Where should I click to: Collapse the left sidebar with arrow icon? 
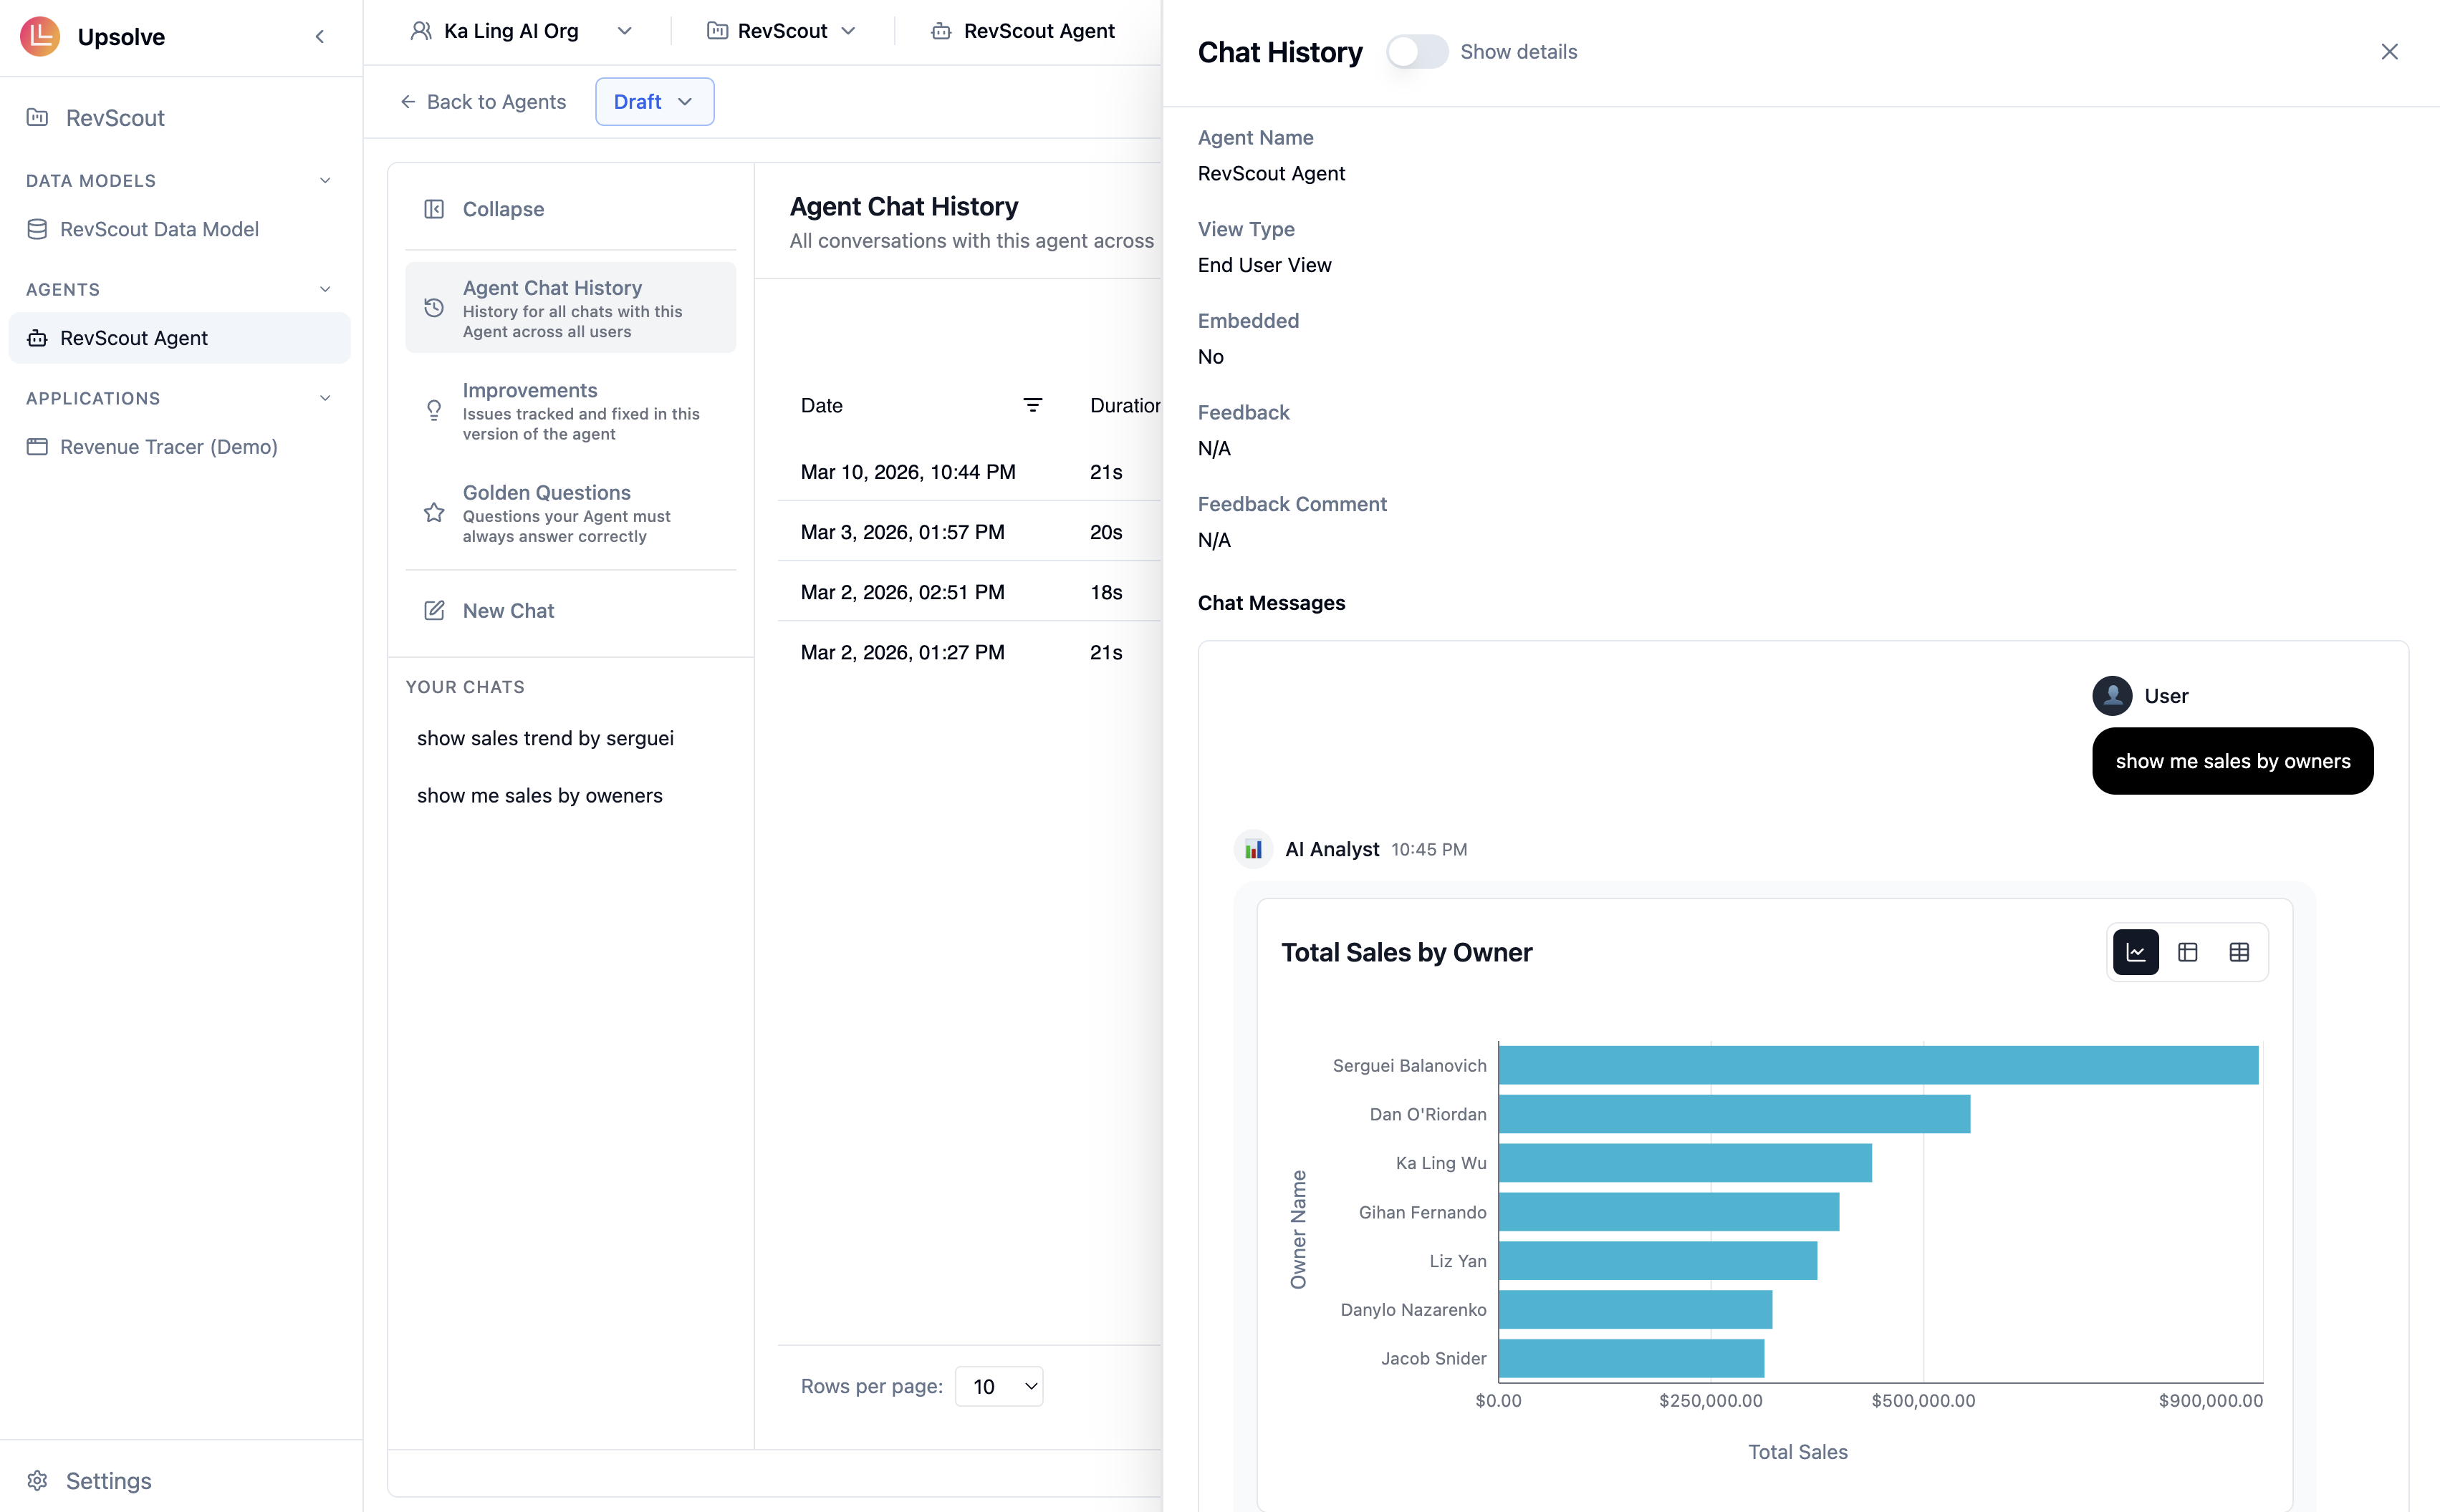pyautogui.click(x=320, y=37)
